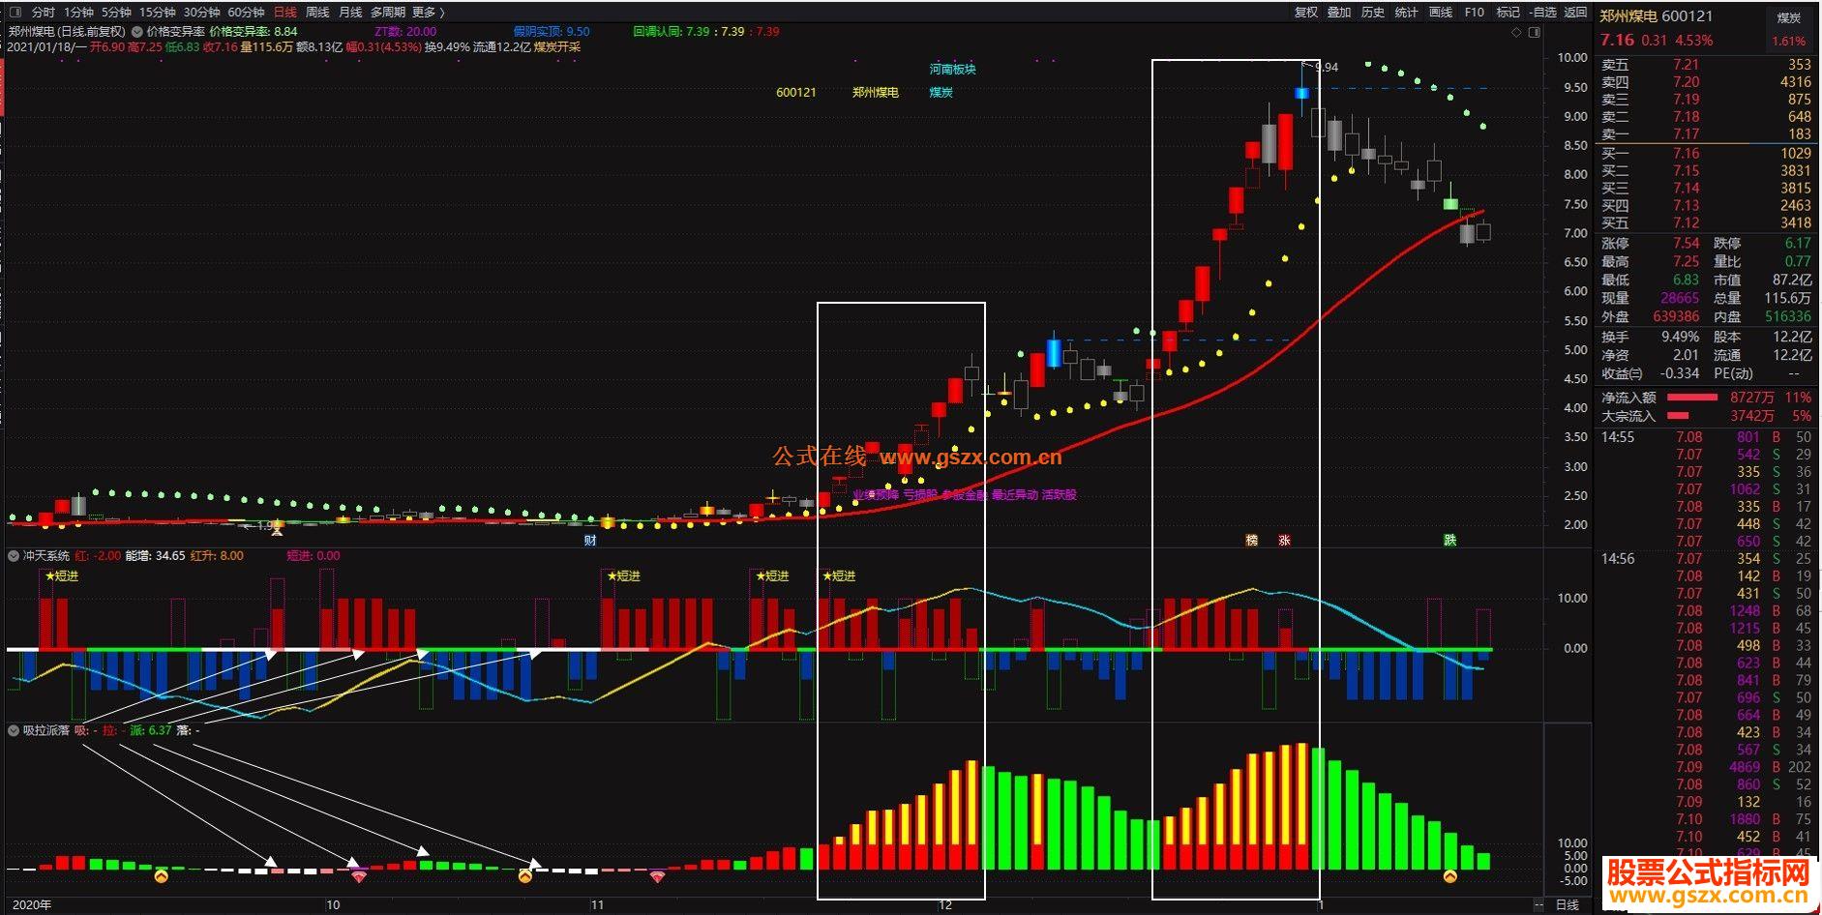Click the 涨停 price 7.54
Image resolution: width=1822 pixels, height=915 pixels.
(x=1686, y=244)
